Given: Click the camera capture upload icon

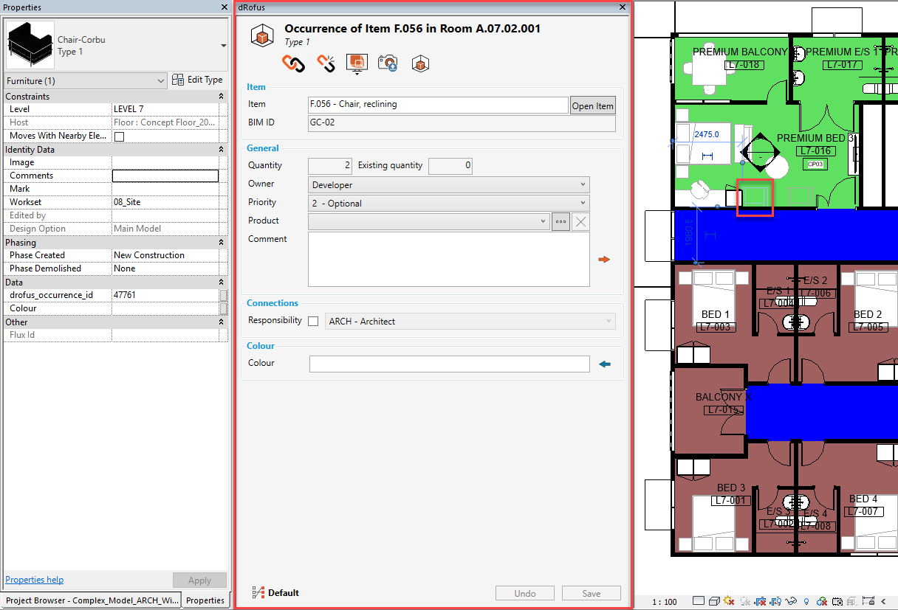Looking at the screenshot, I should coord(387,63).
